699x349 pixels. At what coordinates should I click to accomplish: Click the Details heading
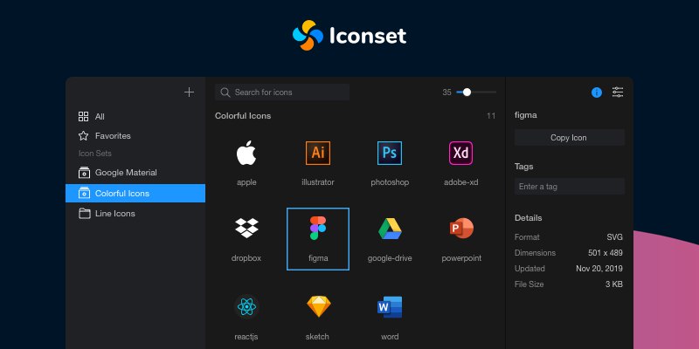click(529, 218)
